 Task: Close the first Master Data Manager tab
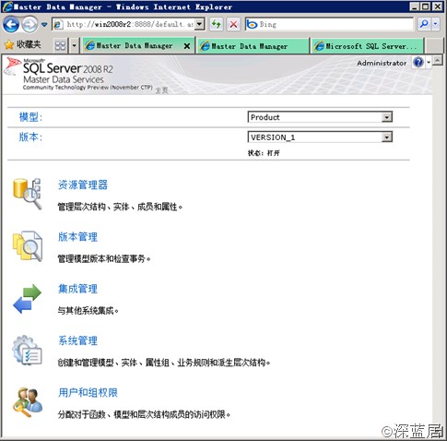pyautogui.click(x=187, y=46)
